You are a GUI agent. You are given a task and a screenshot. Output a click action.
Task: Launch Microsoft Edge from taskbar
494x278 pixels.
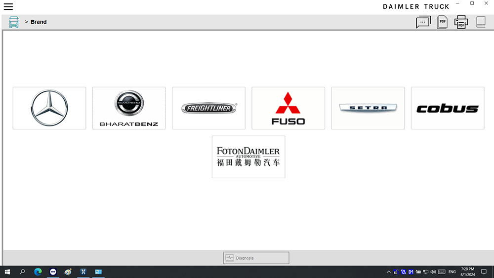coord(38,272)
